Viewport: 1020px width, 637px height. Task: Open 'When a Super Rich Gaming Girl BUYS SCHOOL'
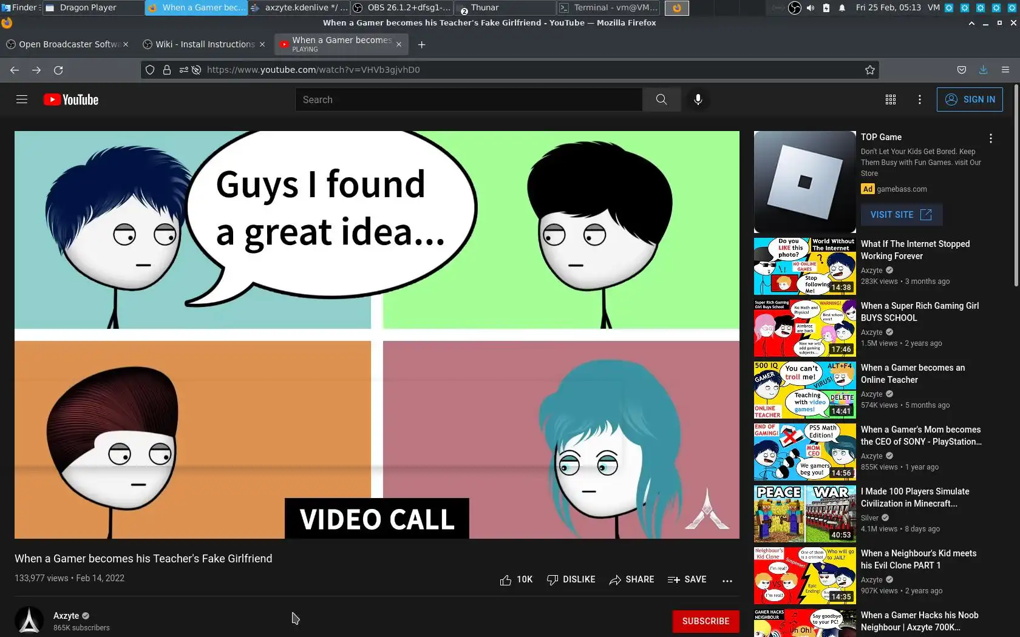coord(920,312)
